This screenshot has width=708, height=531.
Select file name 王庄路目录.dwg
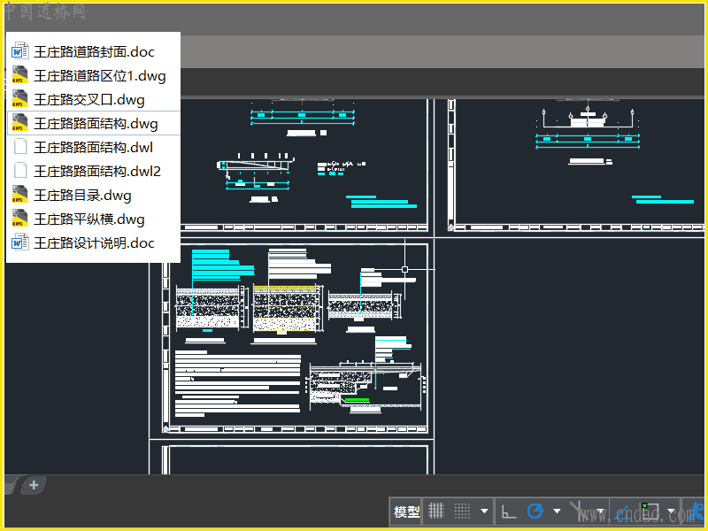click(82, 196)
